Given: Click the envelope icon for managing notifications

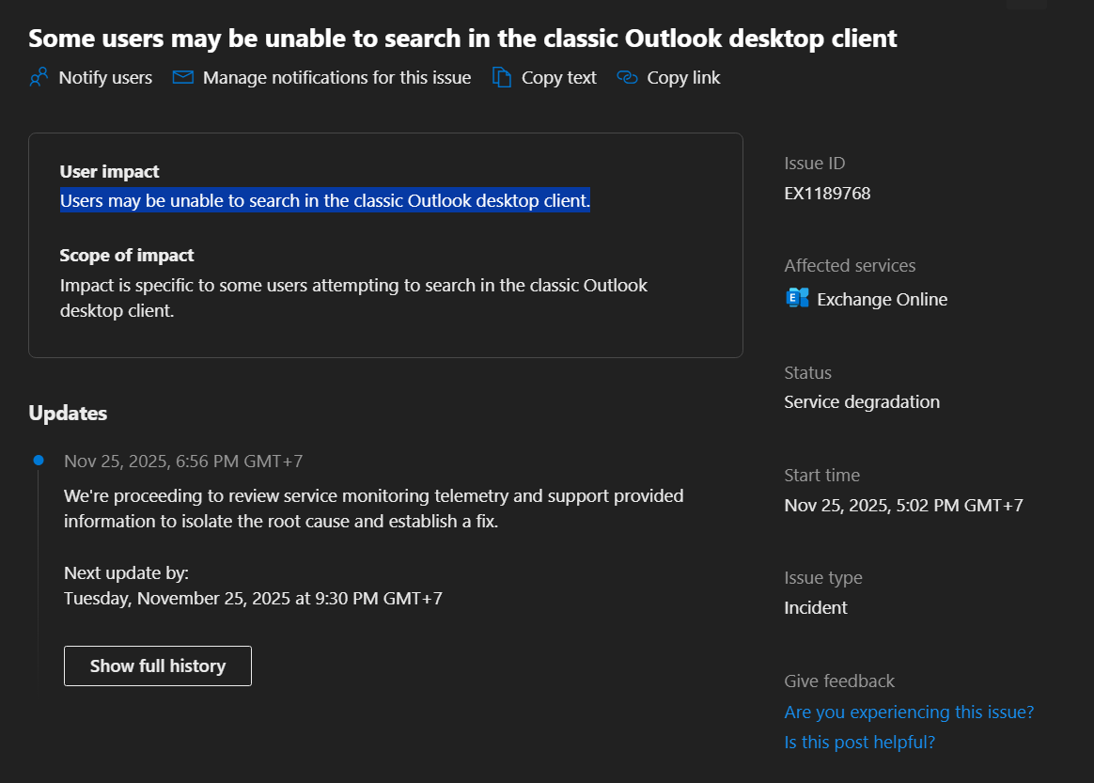Looking at the screenshot, I should pos(182,77).
